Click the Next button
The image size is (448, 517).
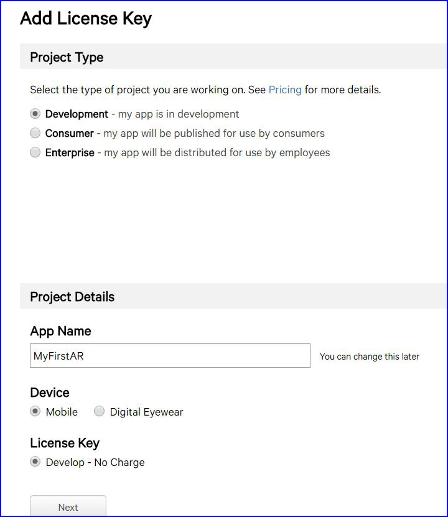click(x=68, y=506)
